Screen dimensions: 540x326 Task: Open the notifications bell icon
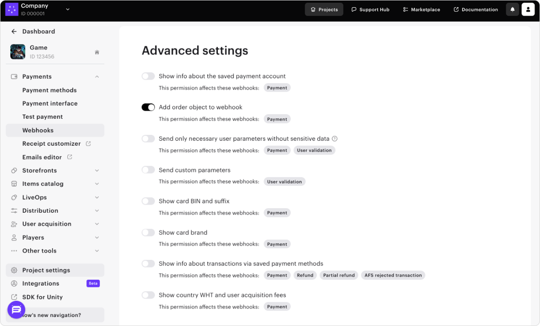[x=513, y=9]
